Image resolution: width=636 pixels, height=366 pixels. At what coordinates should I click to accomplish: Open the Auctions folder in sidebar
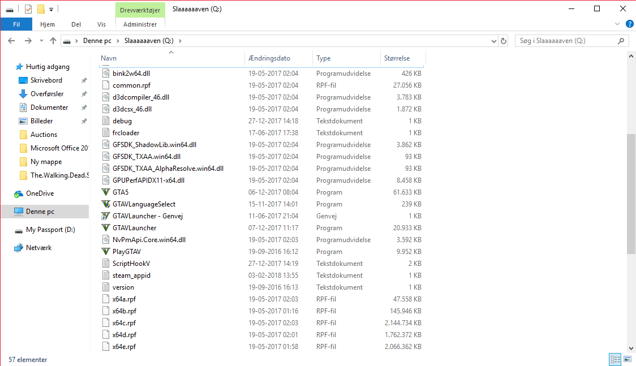point(45,135)
